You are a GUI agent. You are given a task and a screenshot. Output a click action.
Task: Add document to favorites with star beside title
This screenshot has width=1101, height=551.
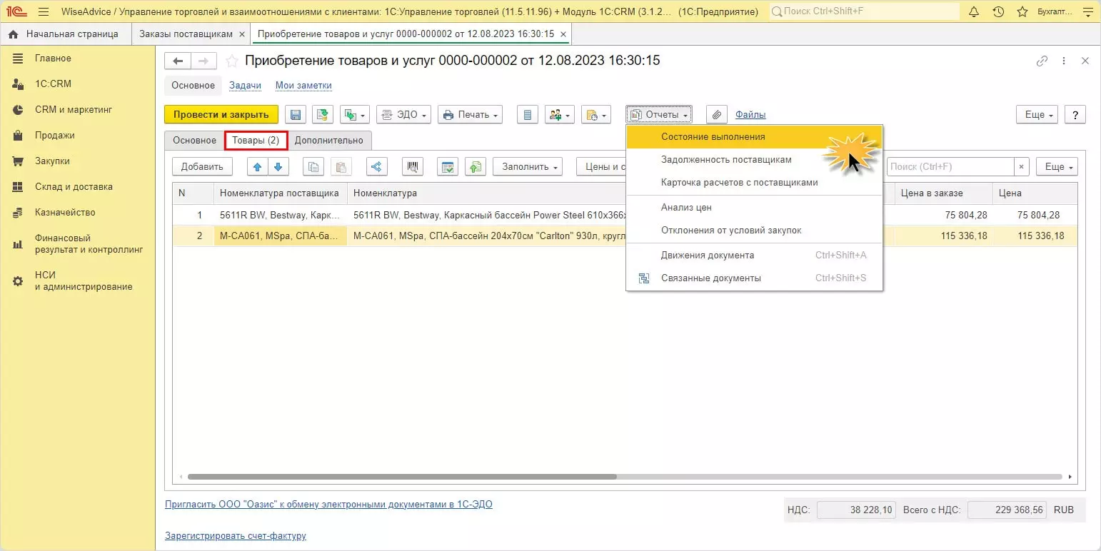[x=231, y=61]
